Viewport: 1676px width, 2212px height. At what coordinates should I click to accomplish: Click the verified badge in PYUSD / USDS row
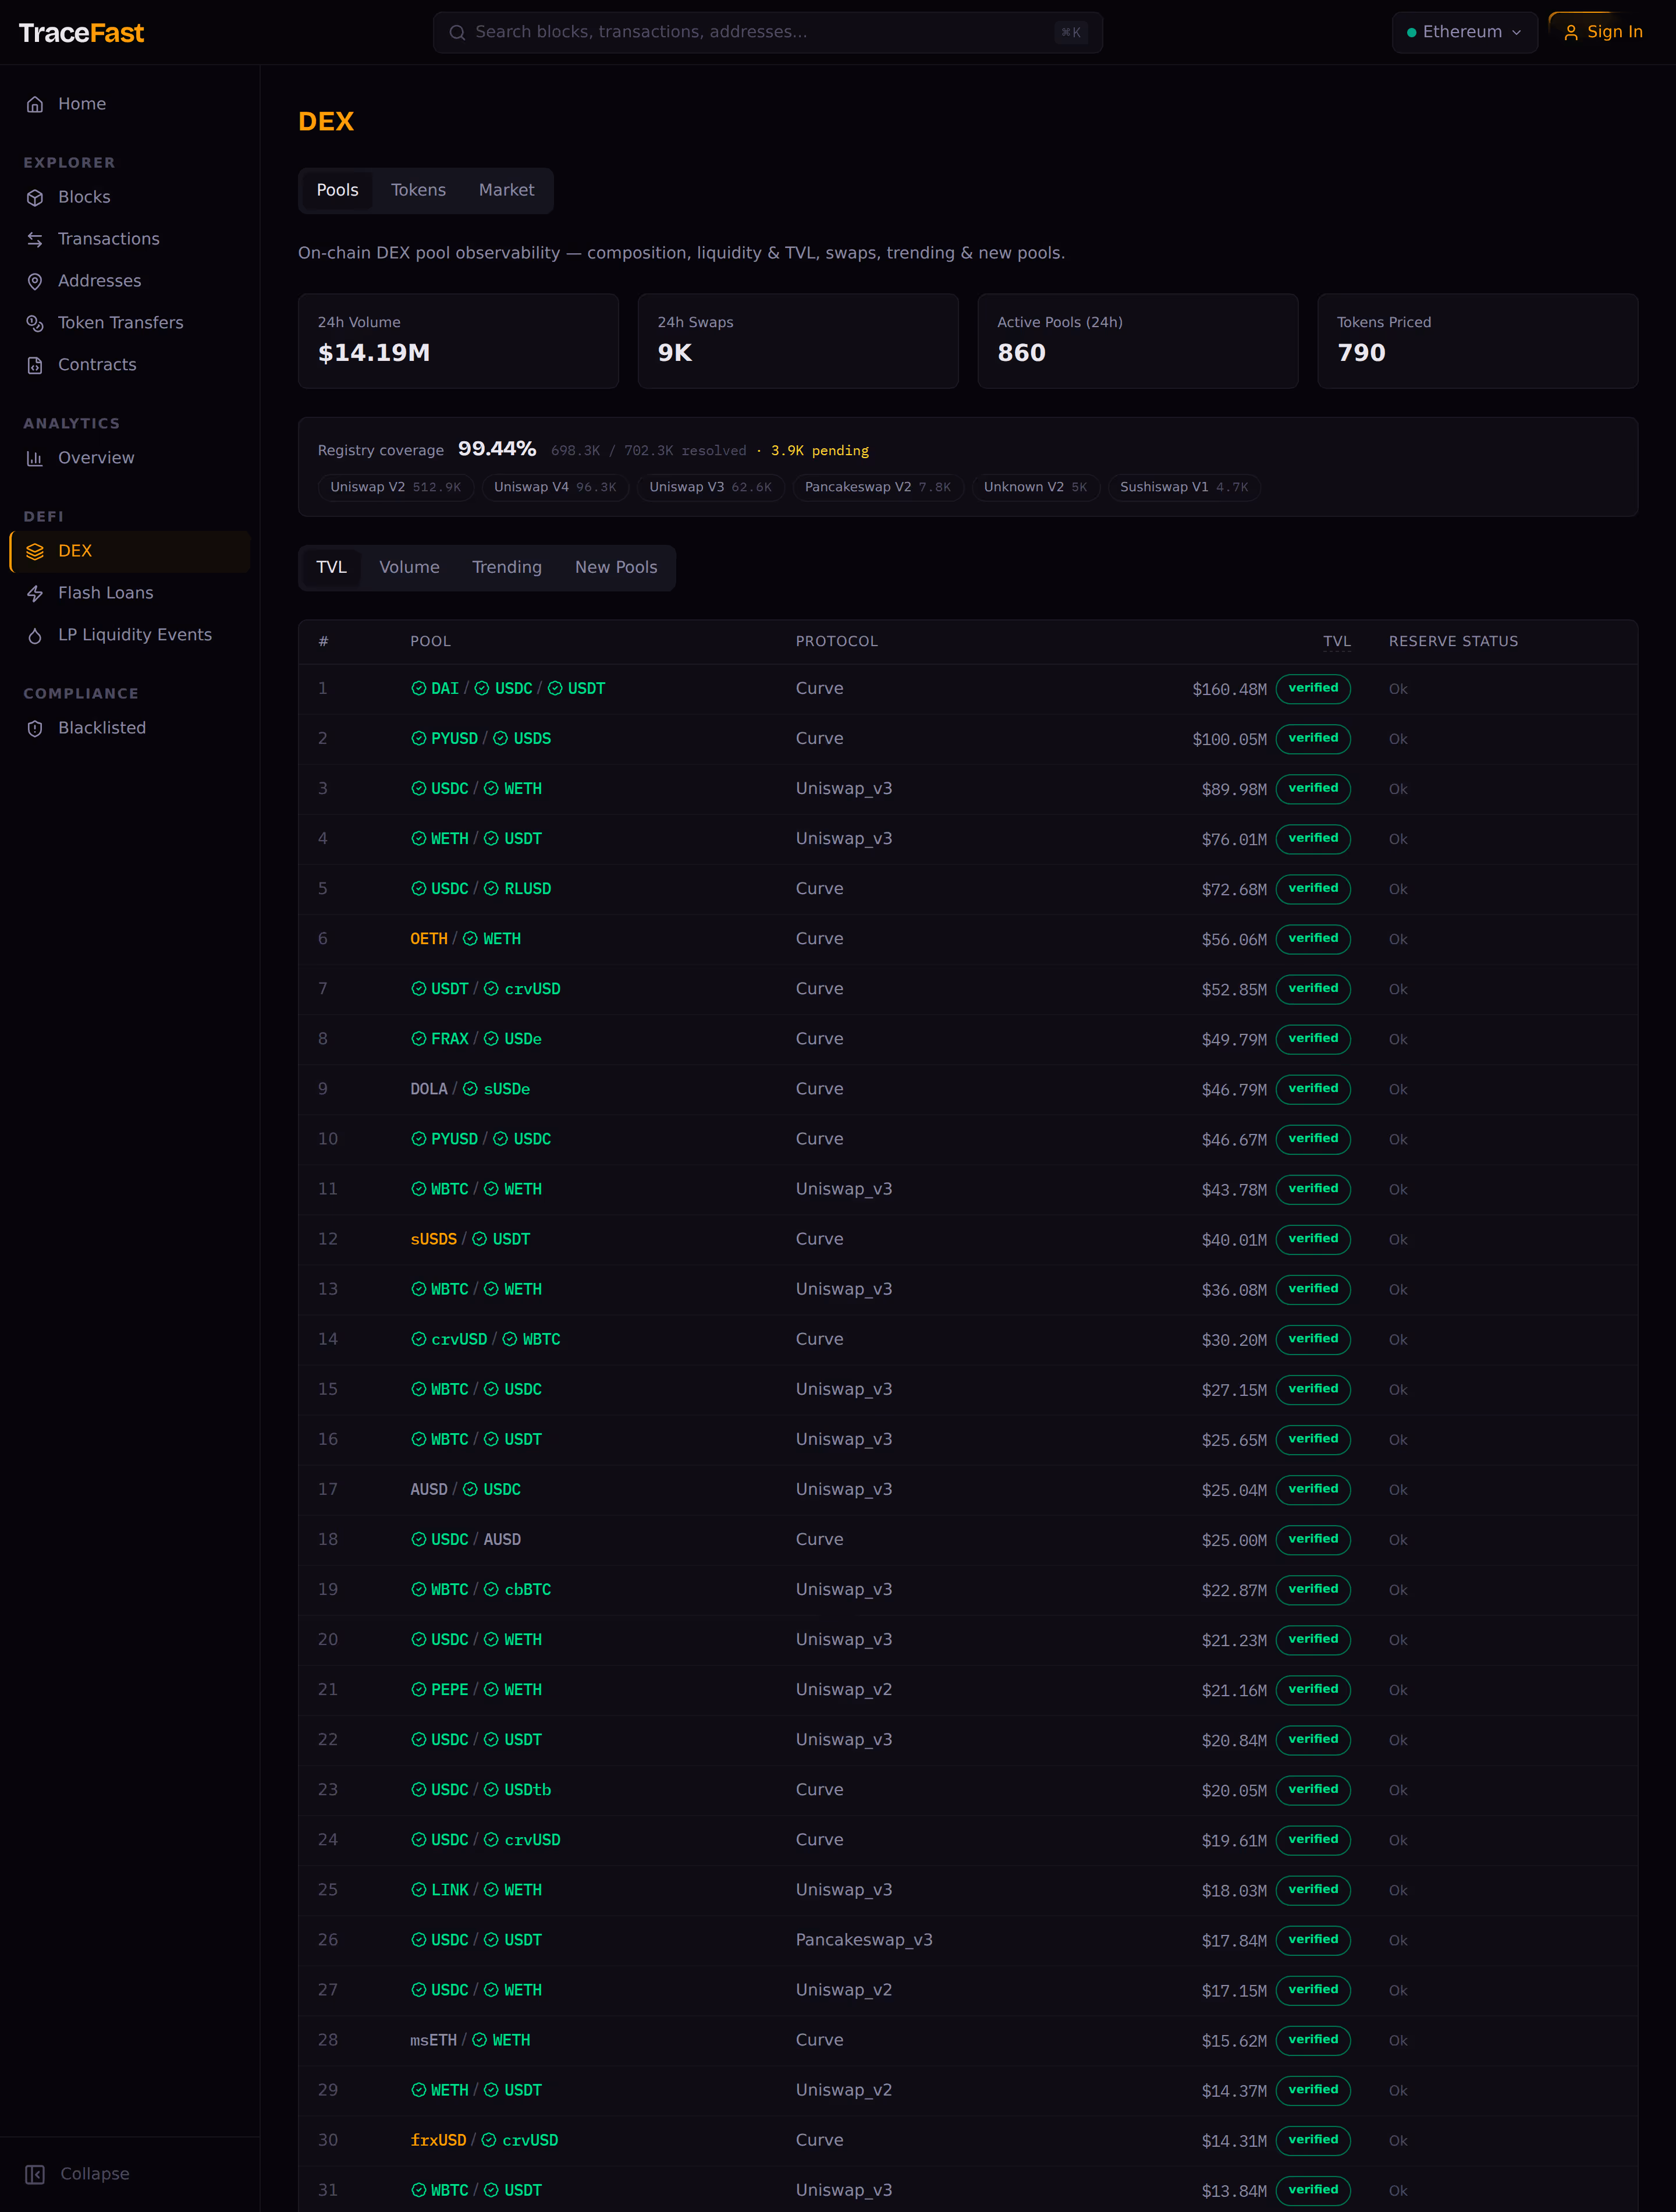(x=1313, y=739)
